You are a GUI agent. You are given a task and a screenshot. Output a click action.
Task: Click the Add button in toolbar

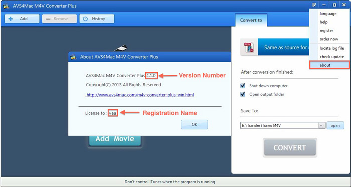pyautogui.click(x=22, y=19)
